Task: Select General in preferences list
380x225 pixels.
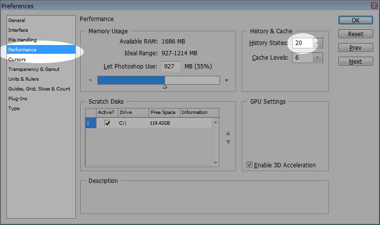Action: coord(17,21)
